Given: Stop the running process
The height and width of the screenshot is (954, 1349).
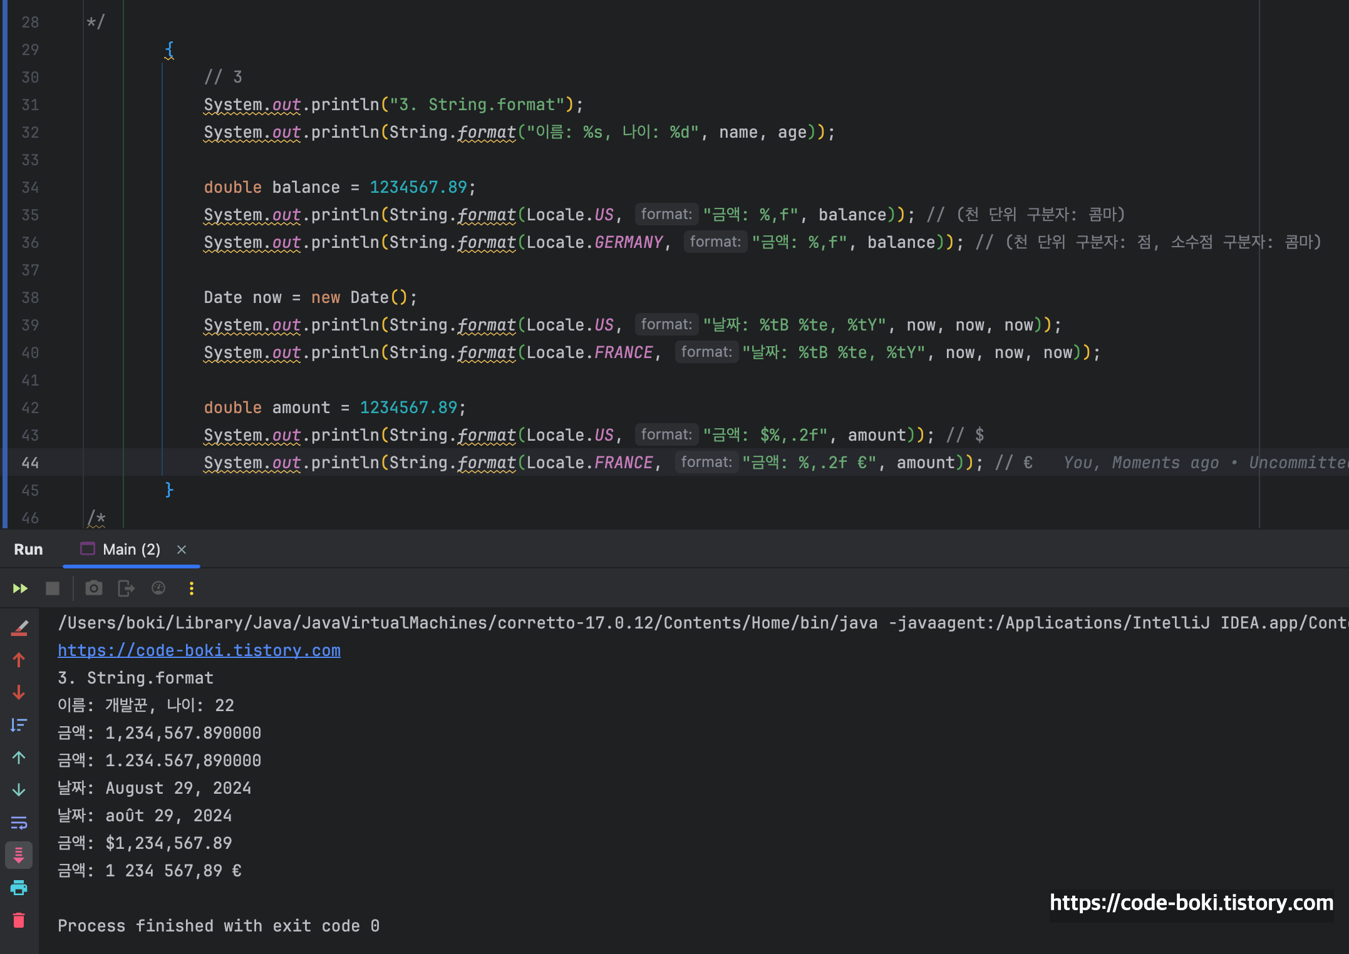Looking at the screenshot, I should click(53, 588).
